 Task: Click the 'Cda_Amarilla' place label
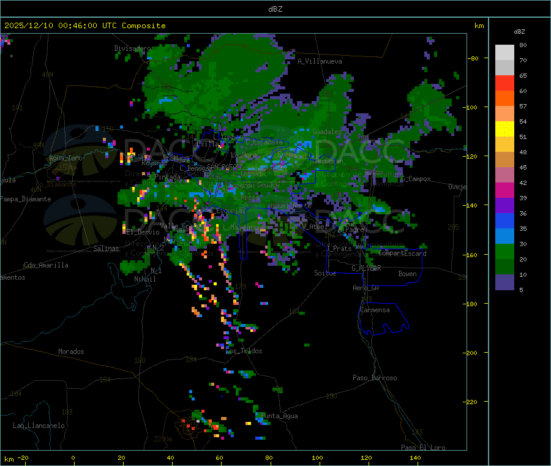point(46,265)
